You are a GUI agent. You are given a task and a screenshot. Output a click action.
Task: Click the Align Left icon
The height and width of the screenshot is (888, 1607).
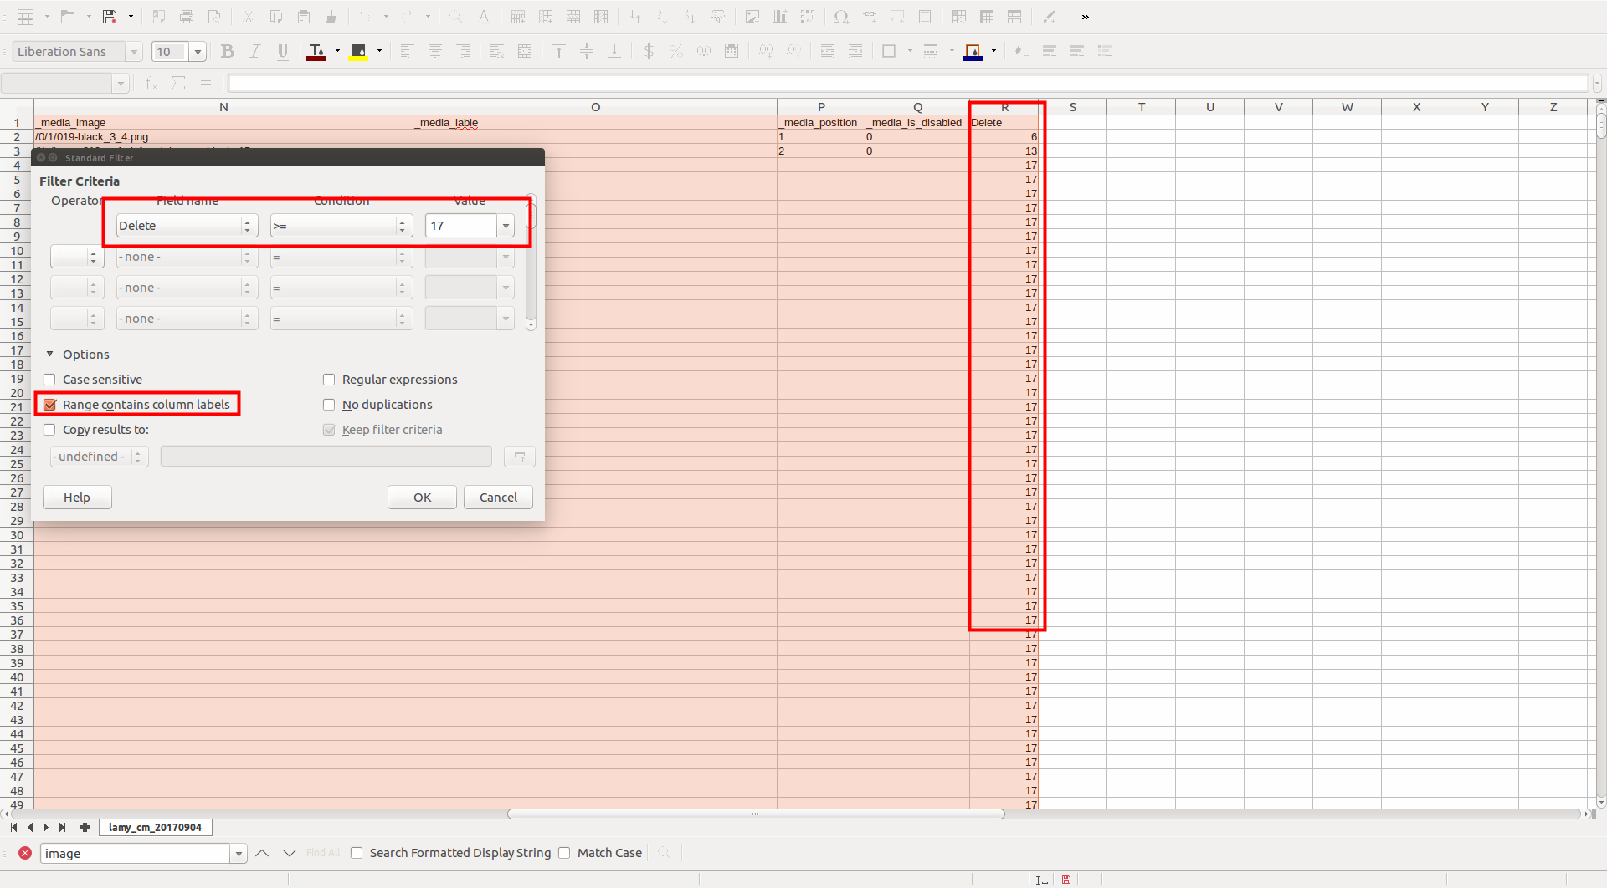pyautogui.click(x=407, y=52)
